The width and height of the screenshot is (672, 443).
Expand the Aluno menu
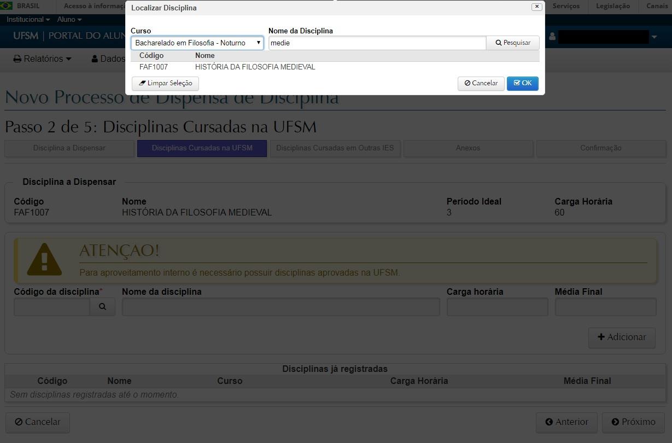point(69,19)
